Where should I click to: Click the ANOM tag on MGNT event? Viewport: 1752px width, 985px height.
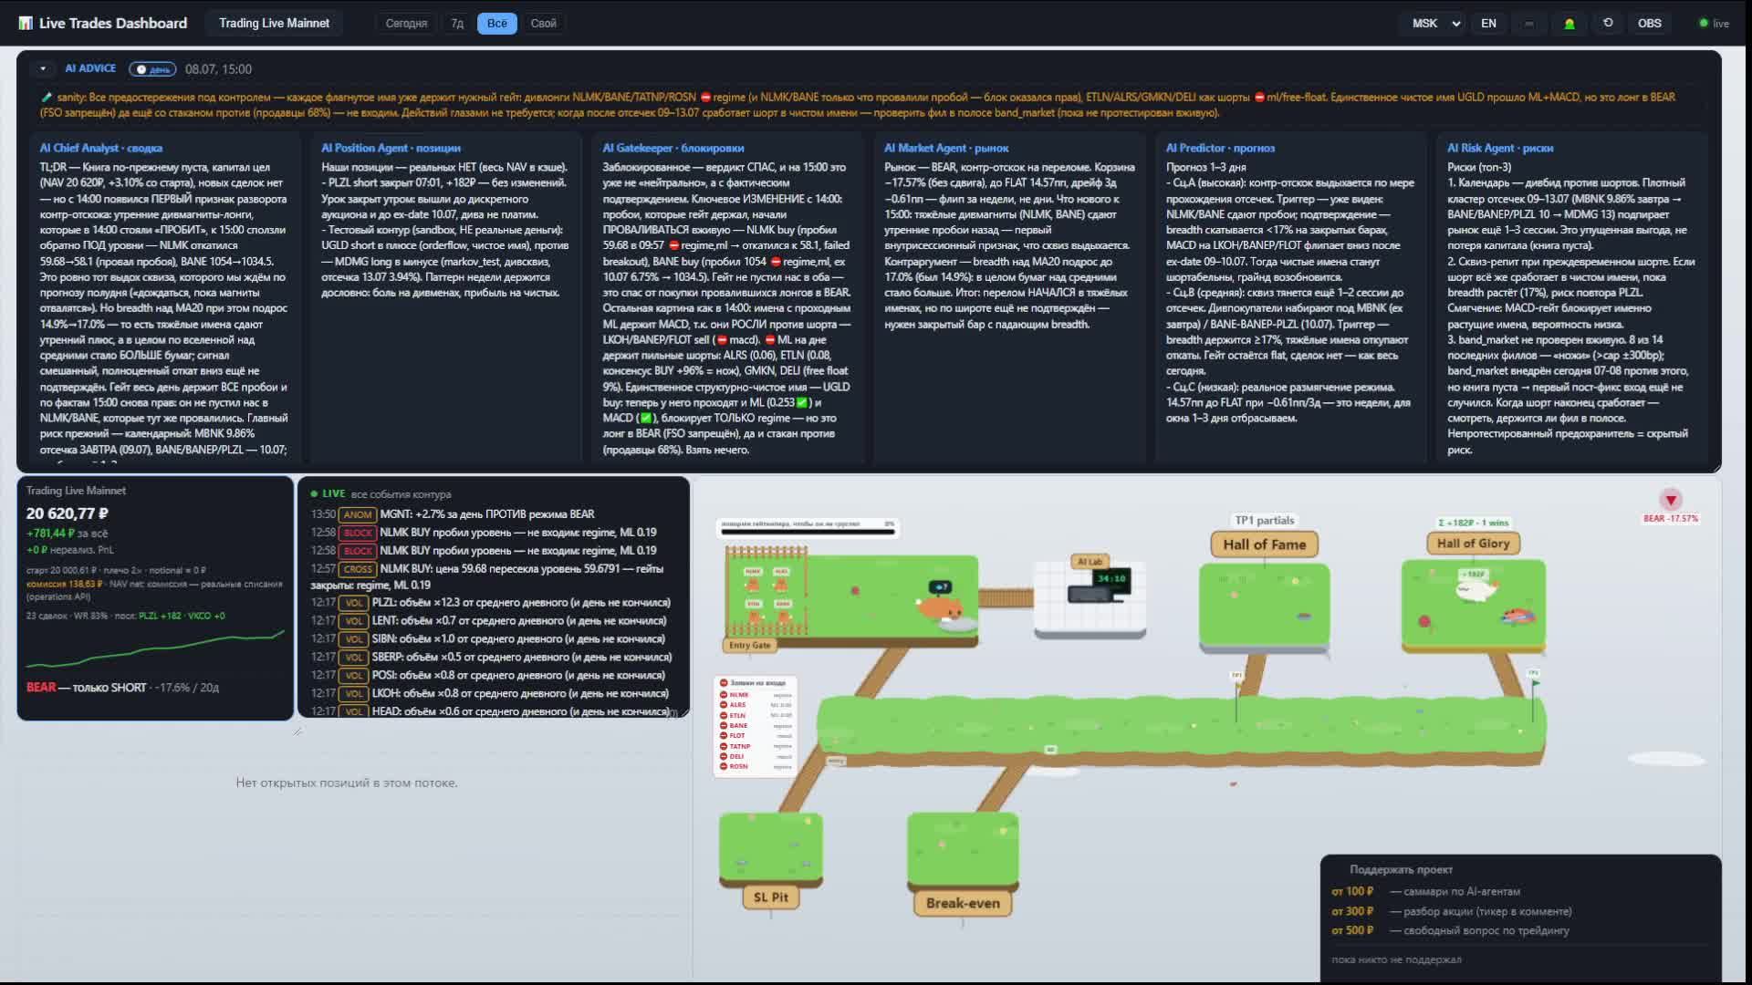(x=358, y=514)
